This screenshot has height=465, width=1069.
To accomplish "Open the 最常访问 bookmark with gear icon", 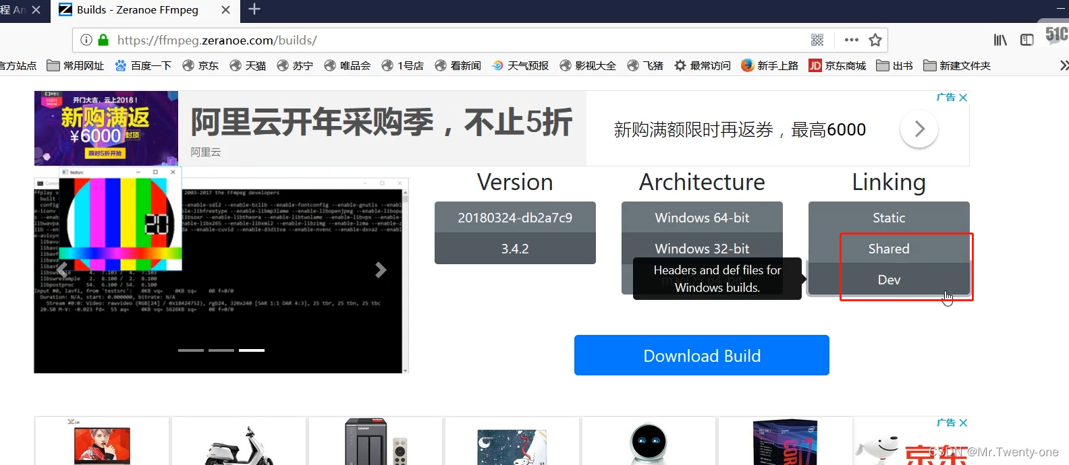I will 703,65.
